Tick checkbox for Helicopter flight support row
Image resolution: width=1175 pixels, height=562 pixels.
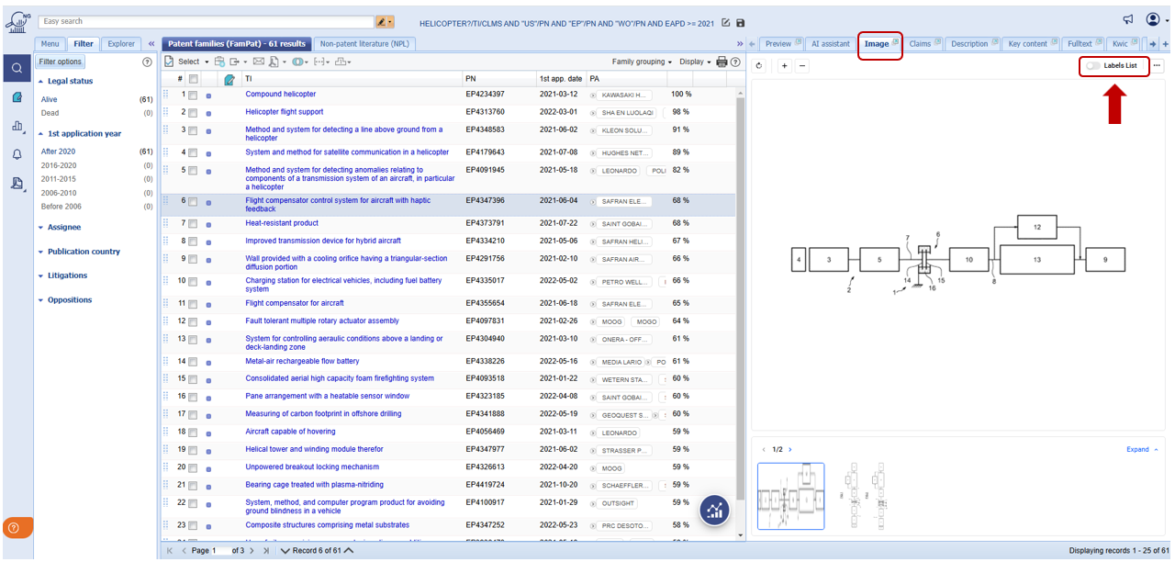193,112
